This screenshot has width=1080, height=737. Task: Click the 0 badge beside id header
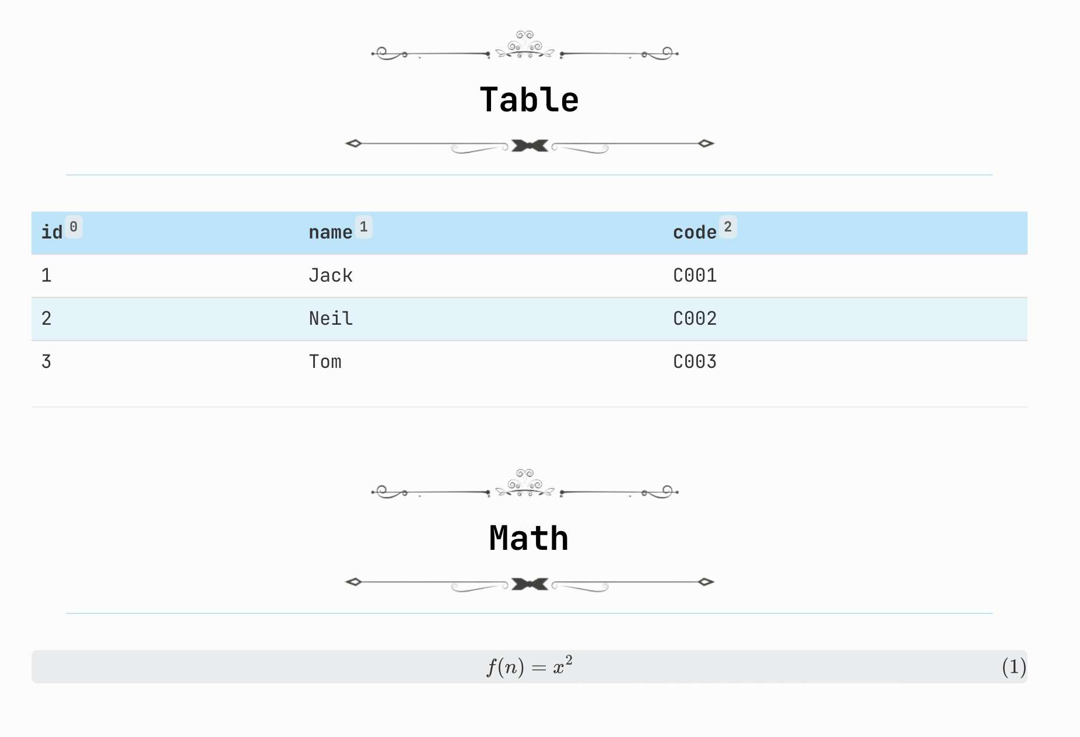73,227
